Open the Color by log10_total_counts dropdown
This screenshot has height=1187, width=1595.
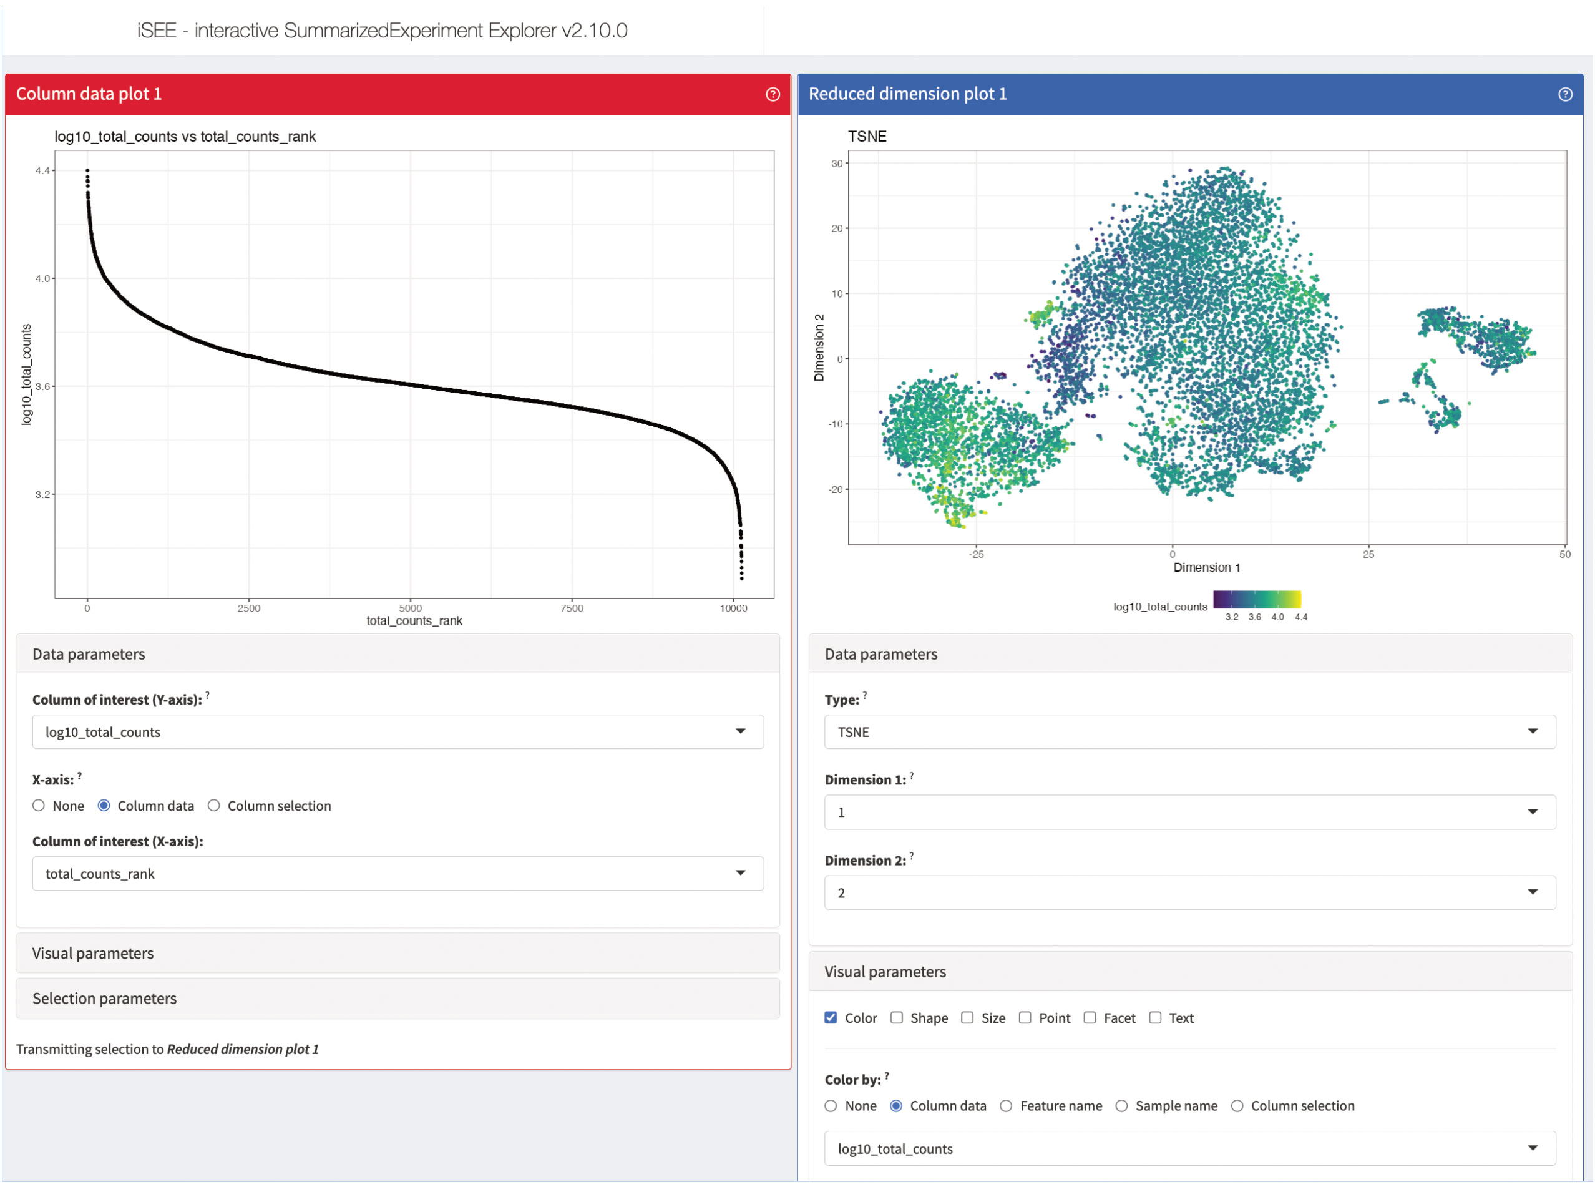pyautogui.click(x=1191, y=1148)
